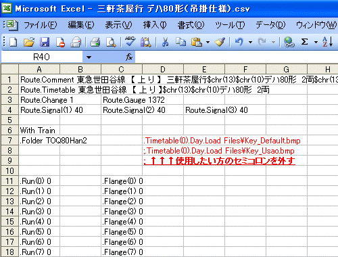Undo last action with the Undo arrow
Viewport: 338px width, 257px height.
(239, 42)
